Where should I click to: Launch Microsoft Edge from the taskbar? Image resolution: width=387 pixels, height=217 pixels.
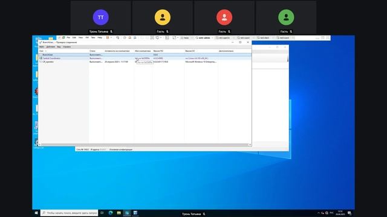pos(111,213)
